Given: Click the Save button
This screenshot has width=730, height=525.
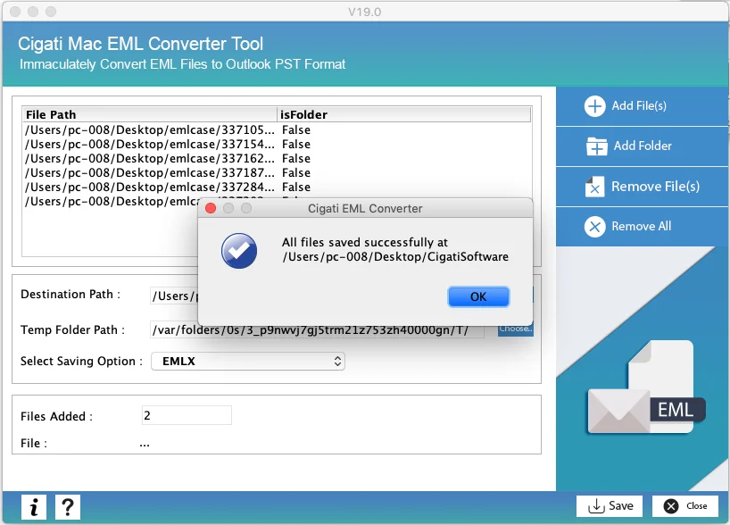Looking at the screenshot, I should (610, 506).
